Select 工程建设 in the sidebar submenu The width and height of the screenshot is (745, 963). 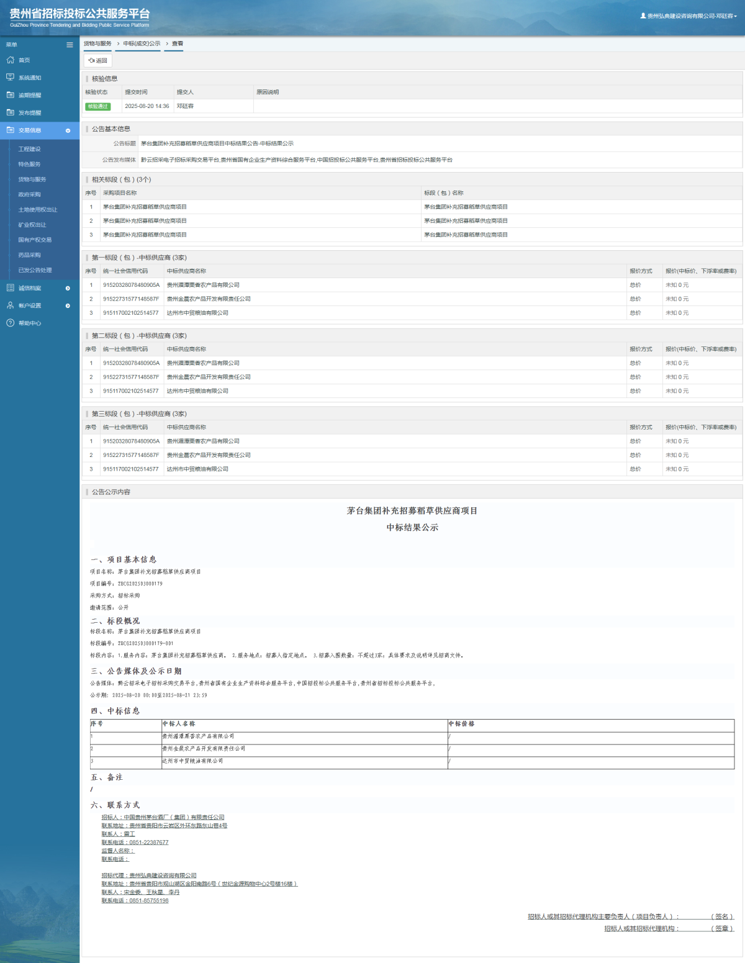[x=29, y=149]
